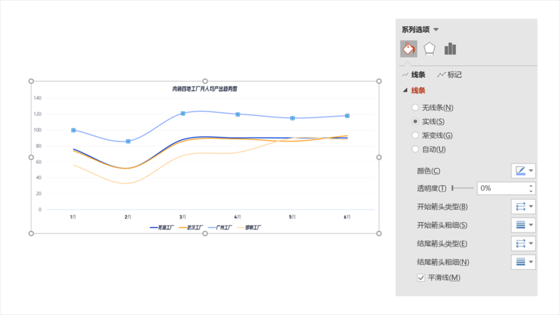Open the 开始箭头类型(B) dropdown
This screenshot has height=315, width=560.
click(x=523, y=207)
